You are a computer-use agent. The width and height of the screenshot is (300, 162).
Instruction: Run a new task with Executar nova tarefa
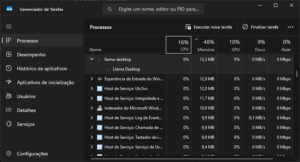(209, 27)
